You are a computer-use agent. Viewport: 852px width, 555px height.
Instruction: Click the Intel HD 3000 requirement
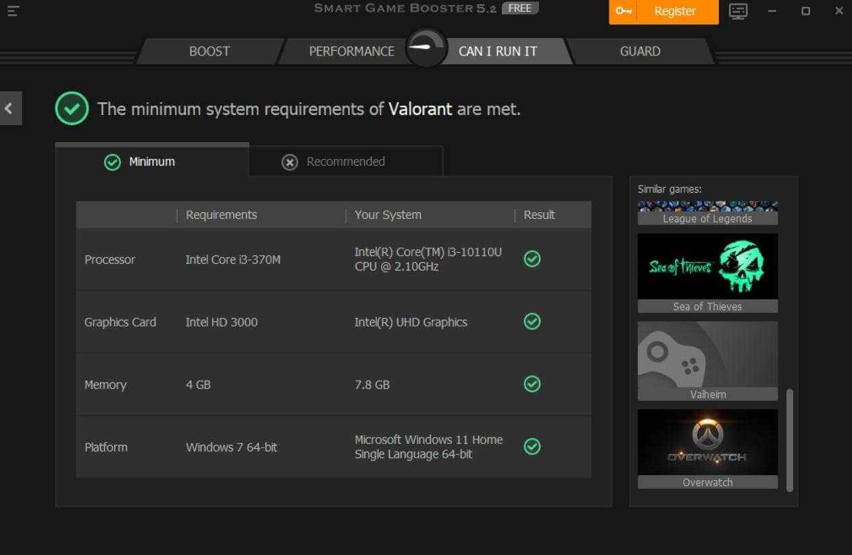coord(222,322)
